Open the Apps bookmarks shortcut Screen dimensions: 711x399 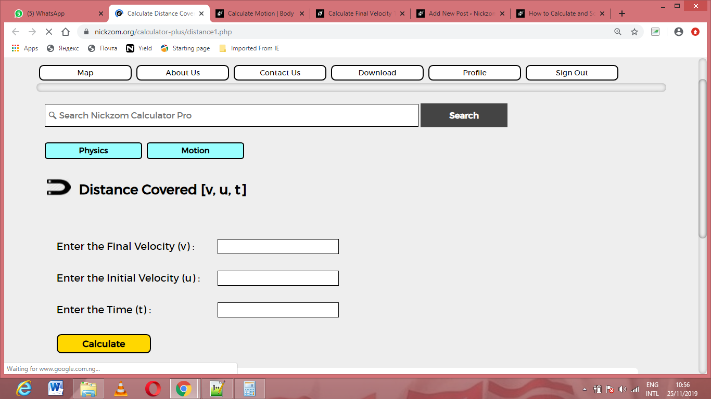(x=25, y=48)
